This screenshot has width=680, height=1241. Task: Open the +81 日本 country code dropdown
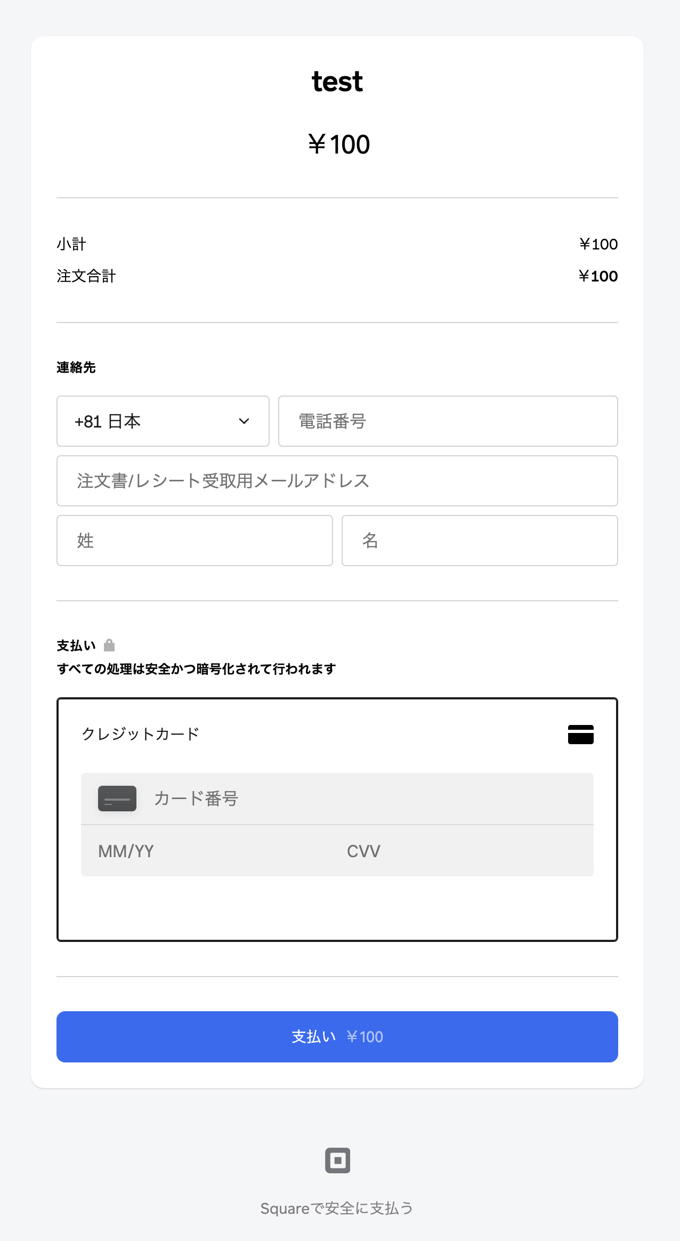163,421
